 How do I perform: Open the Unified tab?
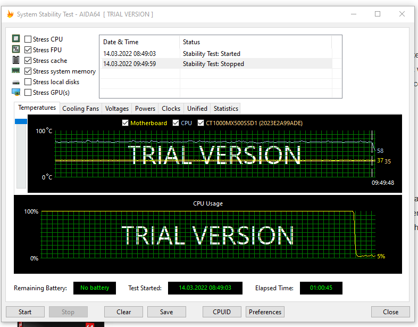(x=197, y=109)
